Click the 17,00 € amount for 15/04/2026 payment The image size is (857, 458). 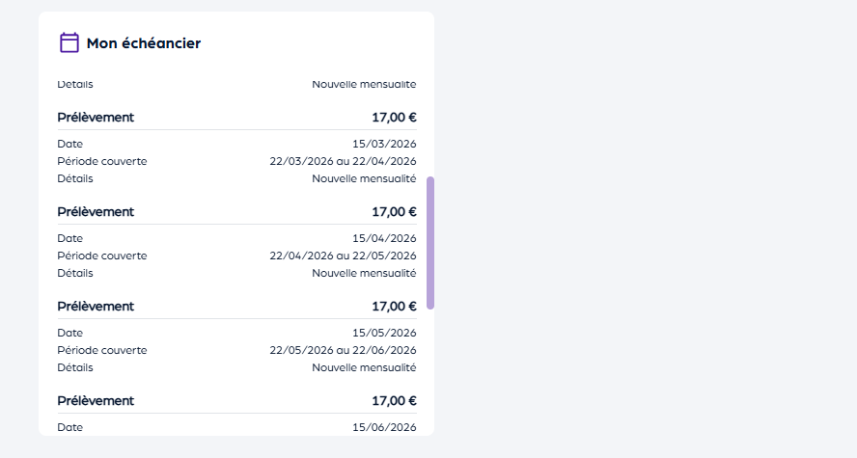point(394,212)
